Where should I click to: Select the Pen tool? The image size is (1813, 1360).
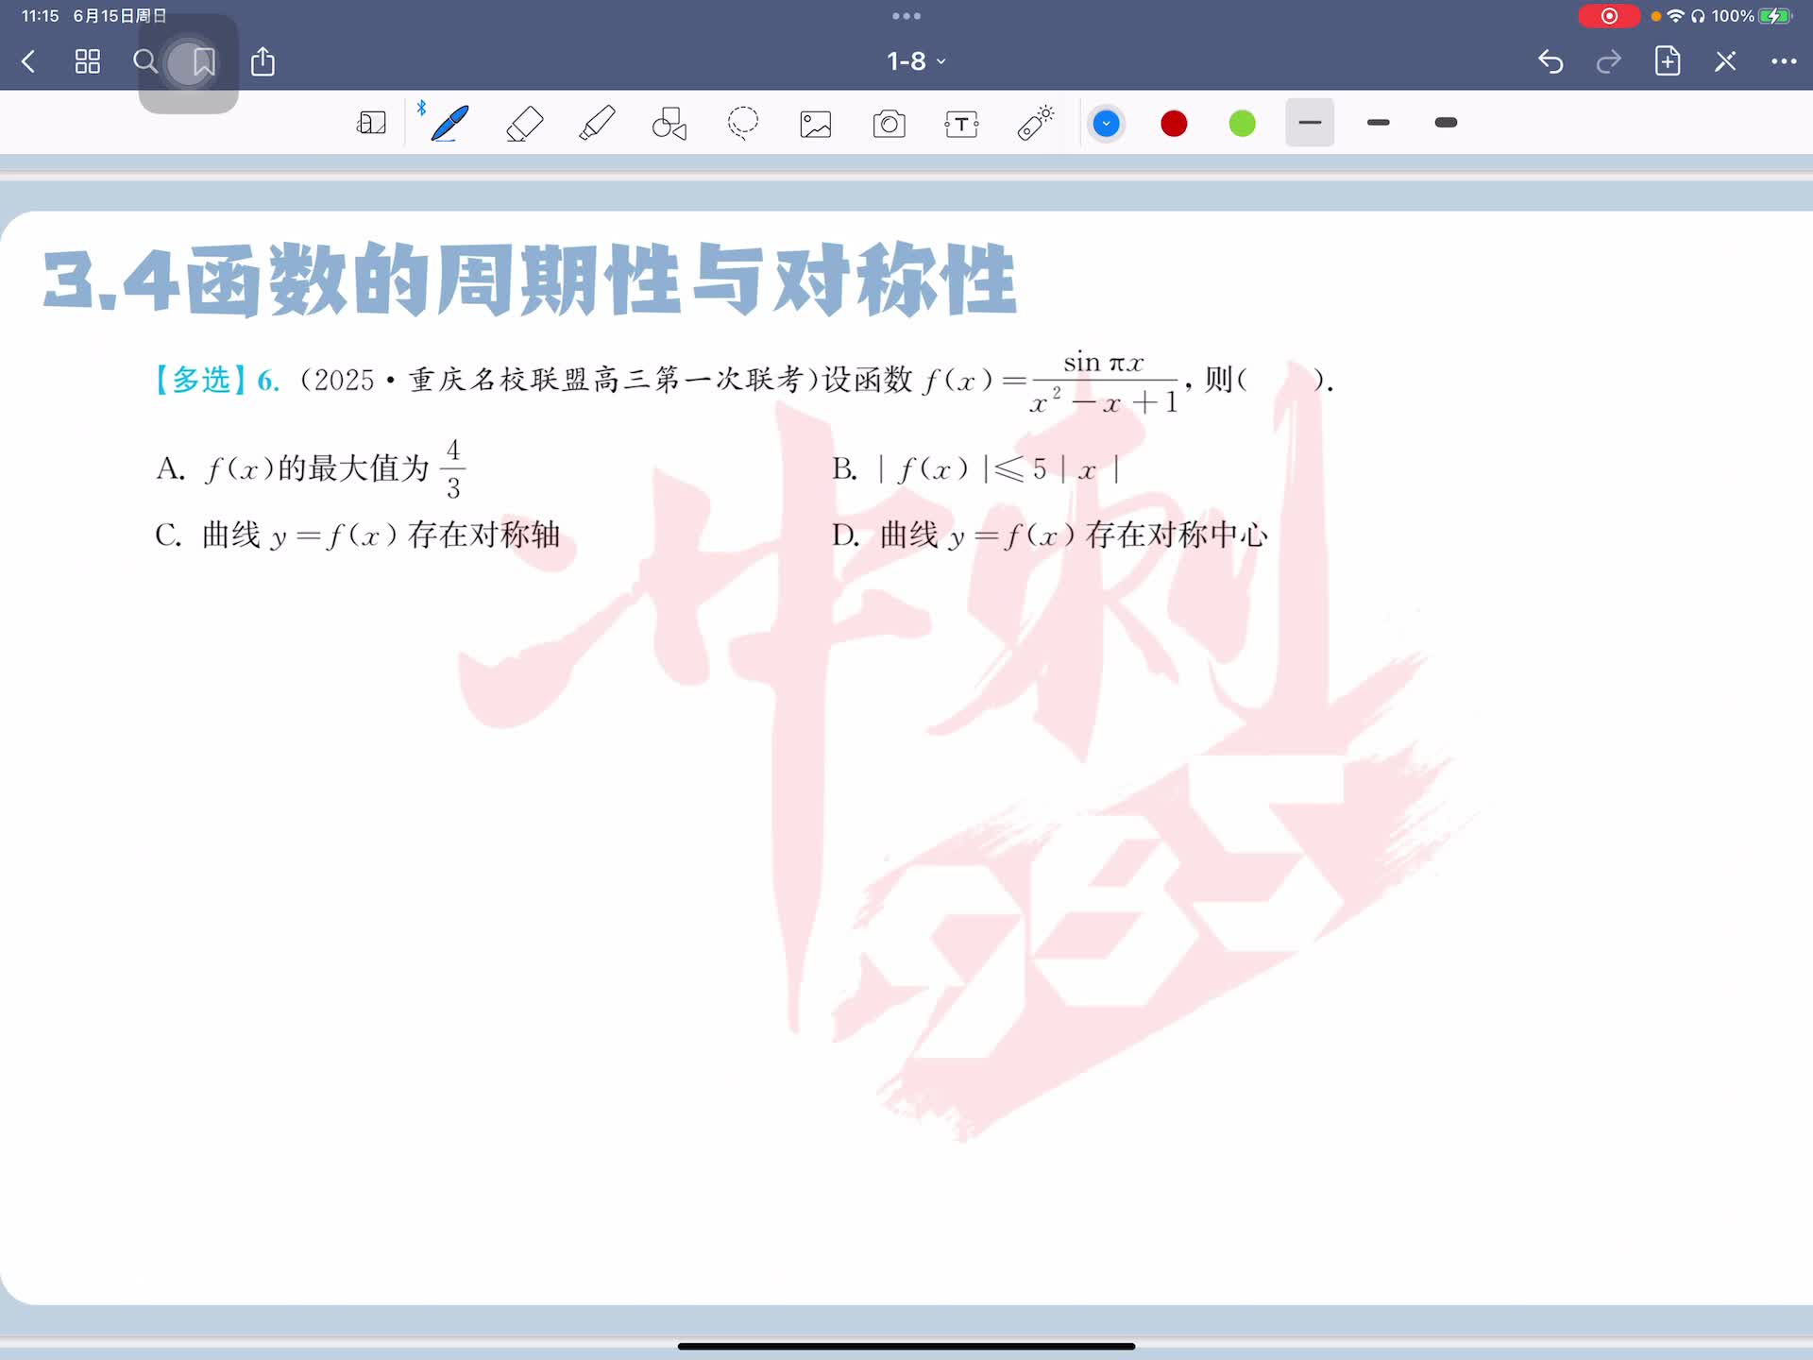pos(449,124)
